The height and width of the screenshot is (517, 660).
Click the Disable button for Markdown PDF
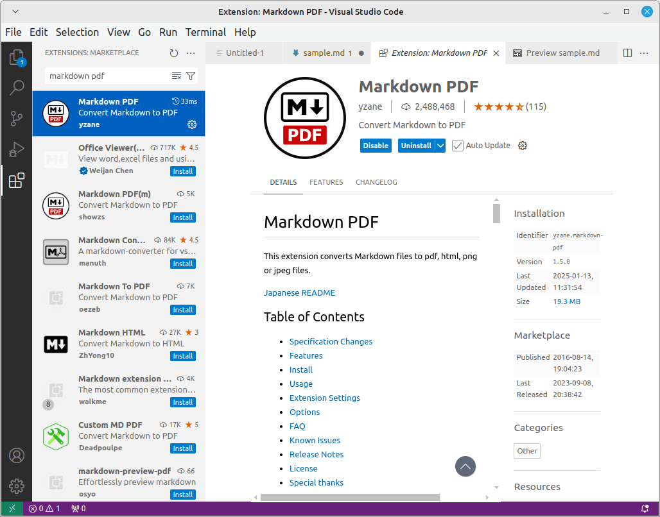[376, 145]
